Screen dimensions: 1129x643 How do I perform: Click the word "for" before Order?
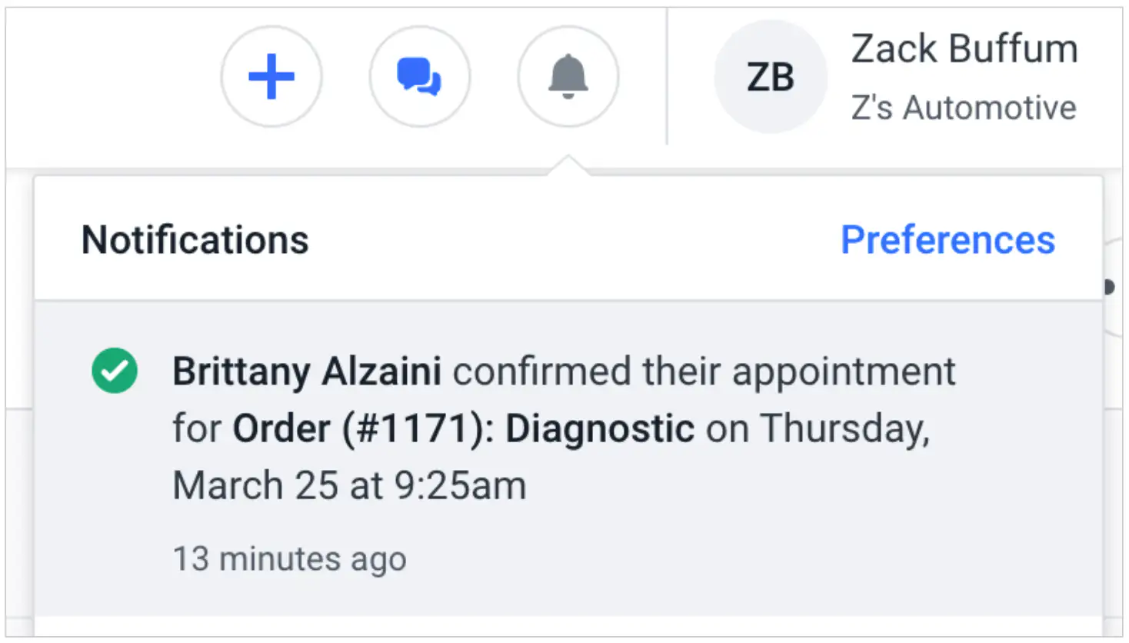(197, 428)
